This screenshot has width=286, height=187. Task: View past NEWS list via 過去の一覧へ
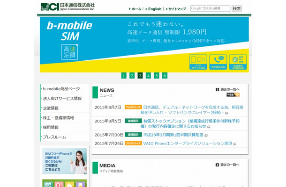pos(230,89)
